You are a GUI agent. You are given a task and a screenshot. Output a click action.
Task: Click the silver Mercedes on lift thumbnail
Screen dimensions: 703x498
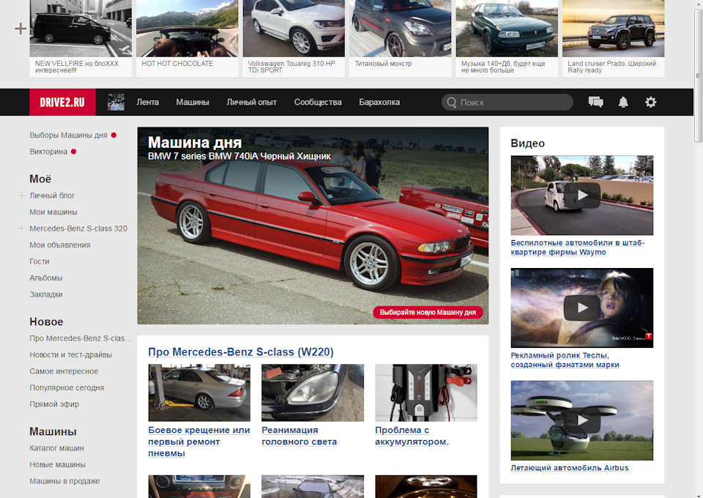pos(199,393)
